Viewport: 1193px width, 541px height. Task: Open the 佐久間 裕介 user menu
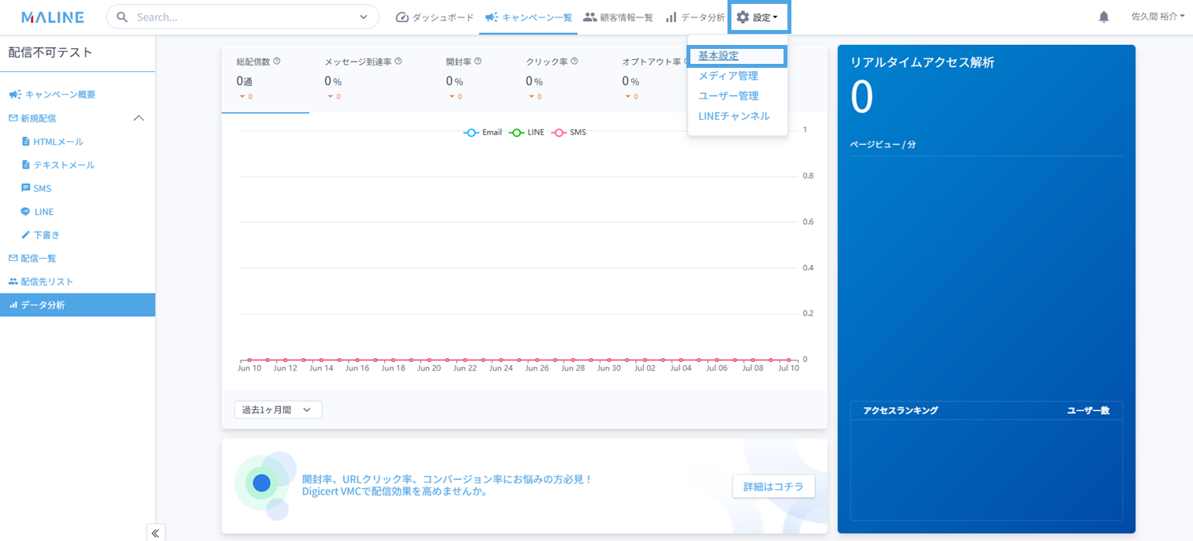point(1157,17)
